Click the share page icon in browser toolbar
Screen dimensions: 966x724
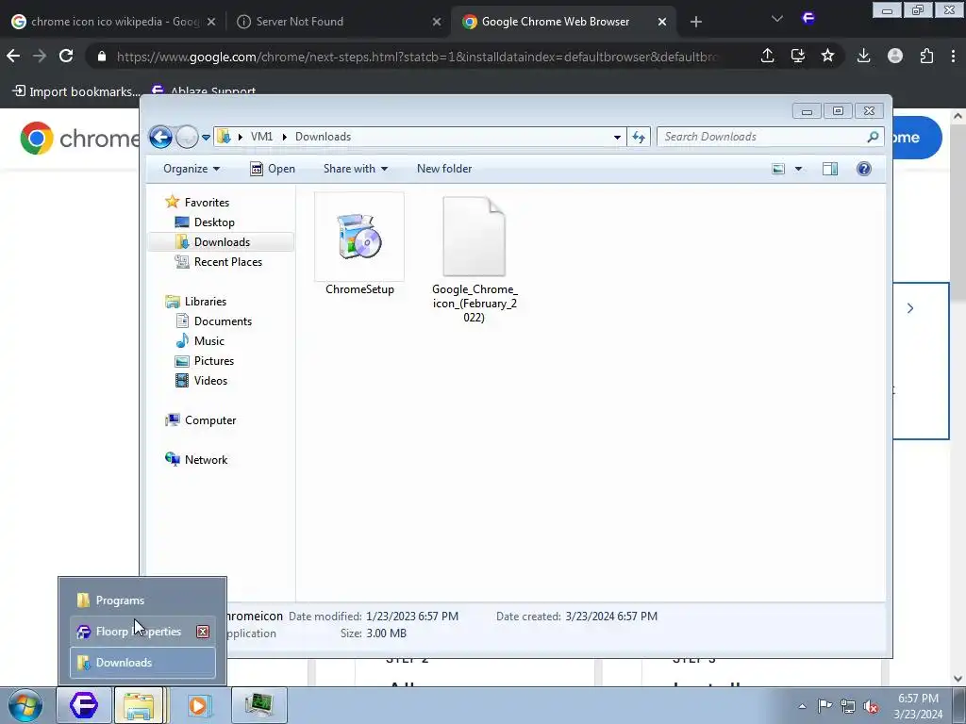coord(767,56)
